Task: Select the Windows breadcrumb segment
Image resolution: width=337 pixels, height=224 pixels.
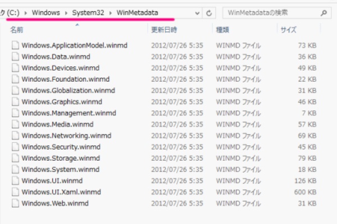Action: click(x=46, y=13)
